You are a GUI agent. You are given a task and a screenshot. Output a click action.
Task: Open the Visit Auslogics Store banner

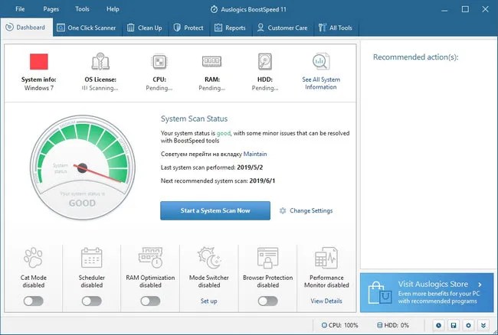coord(427,293)
